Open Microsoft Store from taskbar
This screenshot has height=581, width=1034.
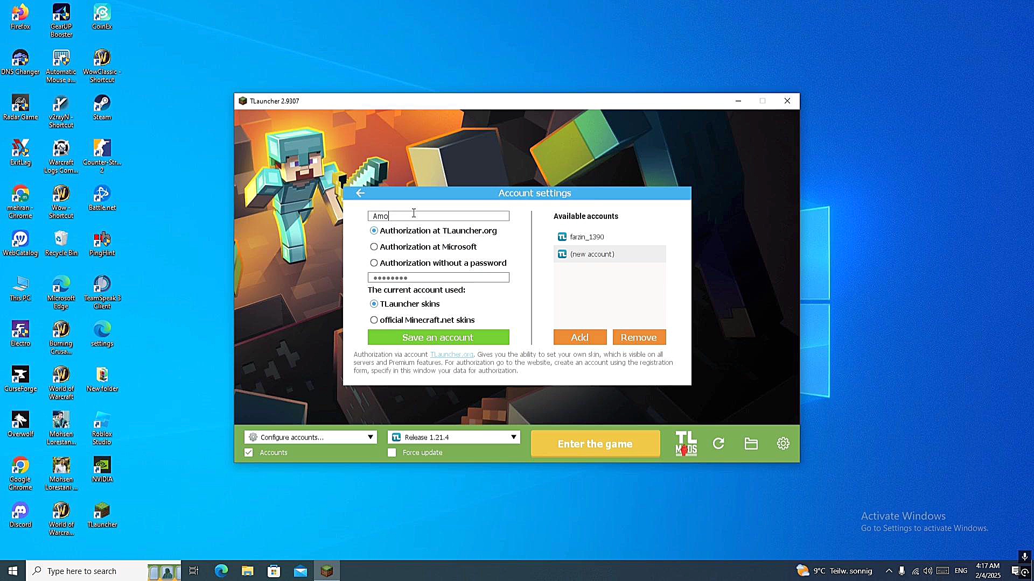[274, 571]
